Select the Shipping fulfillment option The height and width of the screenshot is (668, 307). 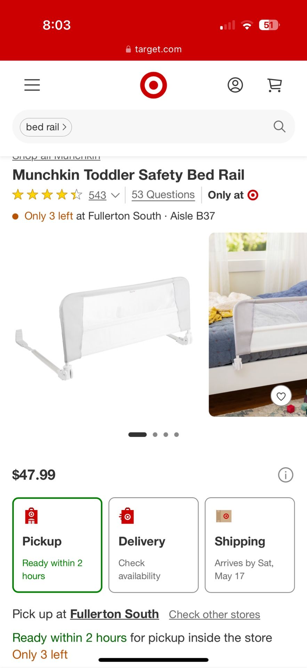(x=250, y=545)
